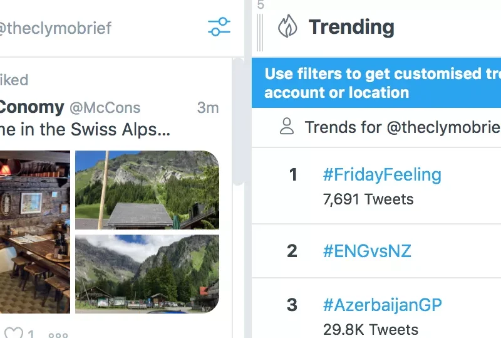
Task: Open tweet more options ellipsis
Action: click(x=59, y=335)
